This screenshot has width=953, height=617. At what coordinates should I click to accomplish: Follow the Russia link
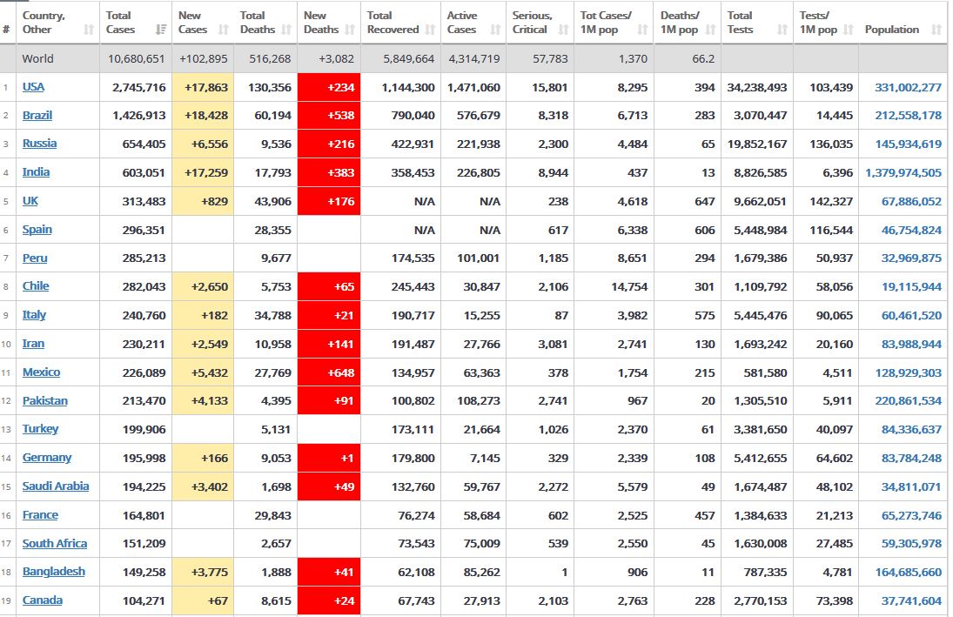(39, 144)
